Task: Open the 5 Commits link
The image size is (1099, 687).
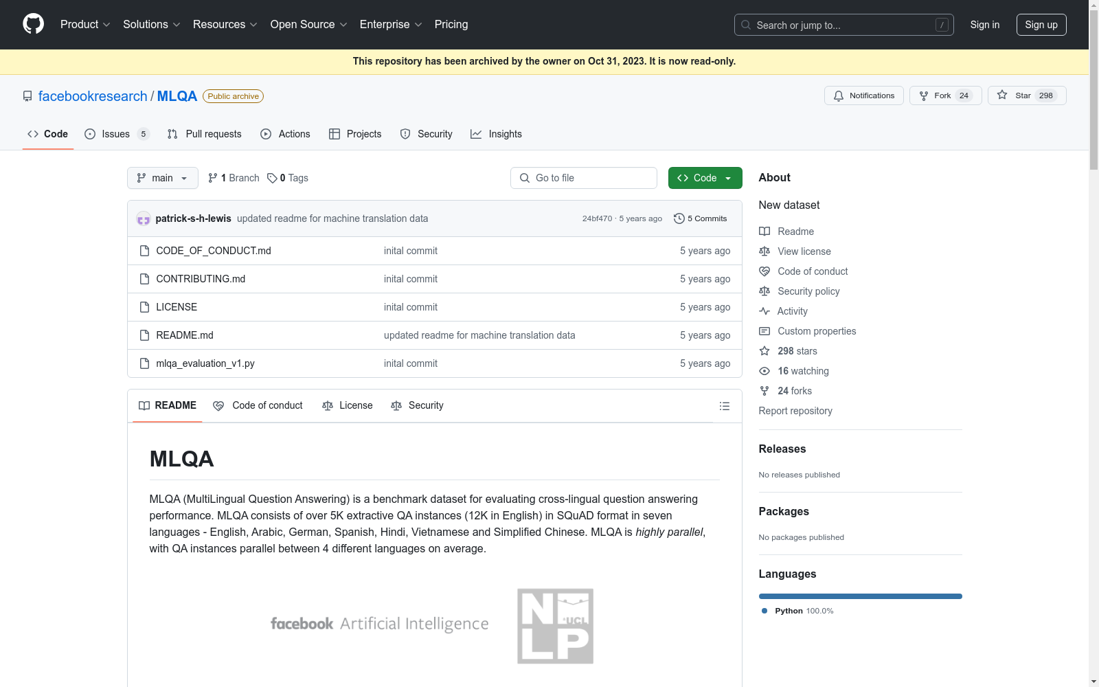Action: pyautogui.click(x=701, y=218)
